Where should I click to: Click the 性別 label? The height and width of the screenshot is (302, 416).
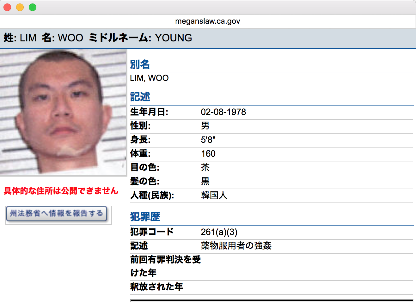[x=140, y=126]
